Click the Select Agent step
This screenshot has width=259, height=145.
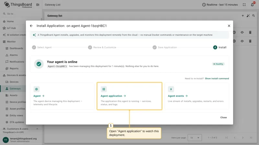(42, 47)
